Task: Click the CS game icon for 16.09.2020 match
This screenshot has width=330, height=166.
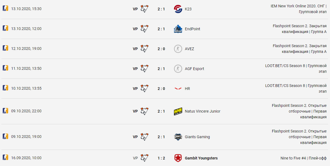Action: [x=5, y=158]
